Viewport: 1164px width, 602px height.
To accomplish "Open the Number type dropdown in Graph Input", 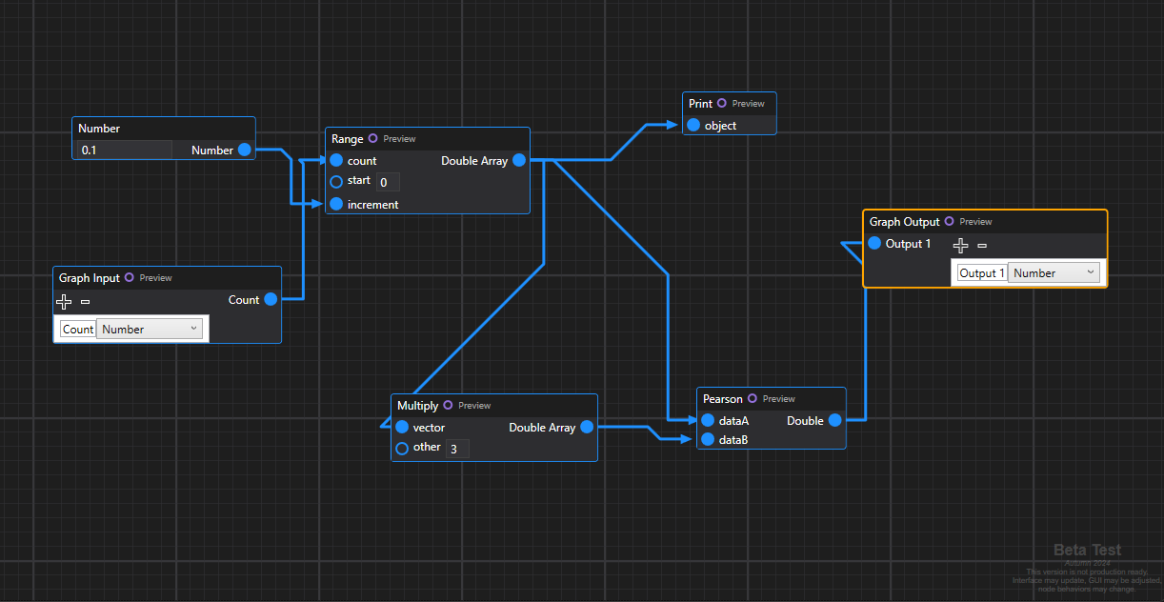I will pyautogui.click(x=150, y=329).
